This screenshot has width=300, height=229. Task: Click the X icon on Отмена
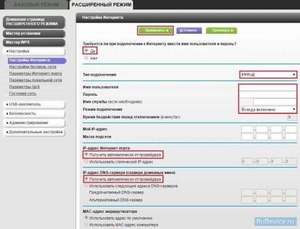181,31
